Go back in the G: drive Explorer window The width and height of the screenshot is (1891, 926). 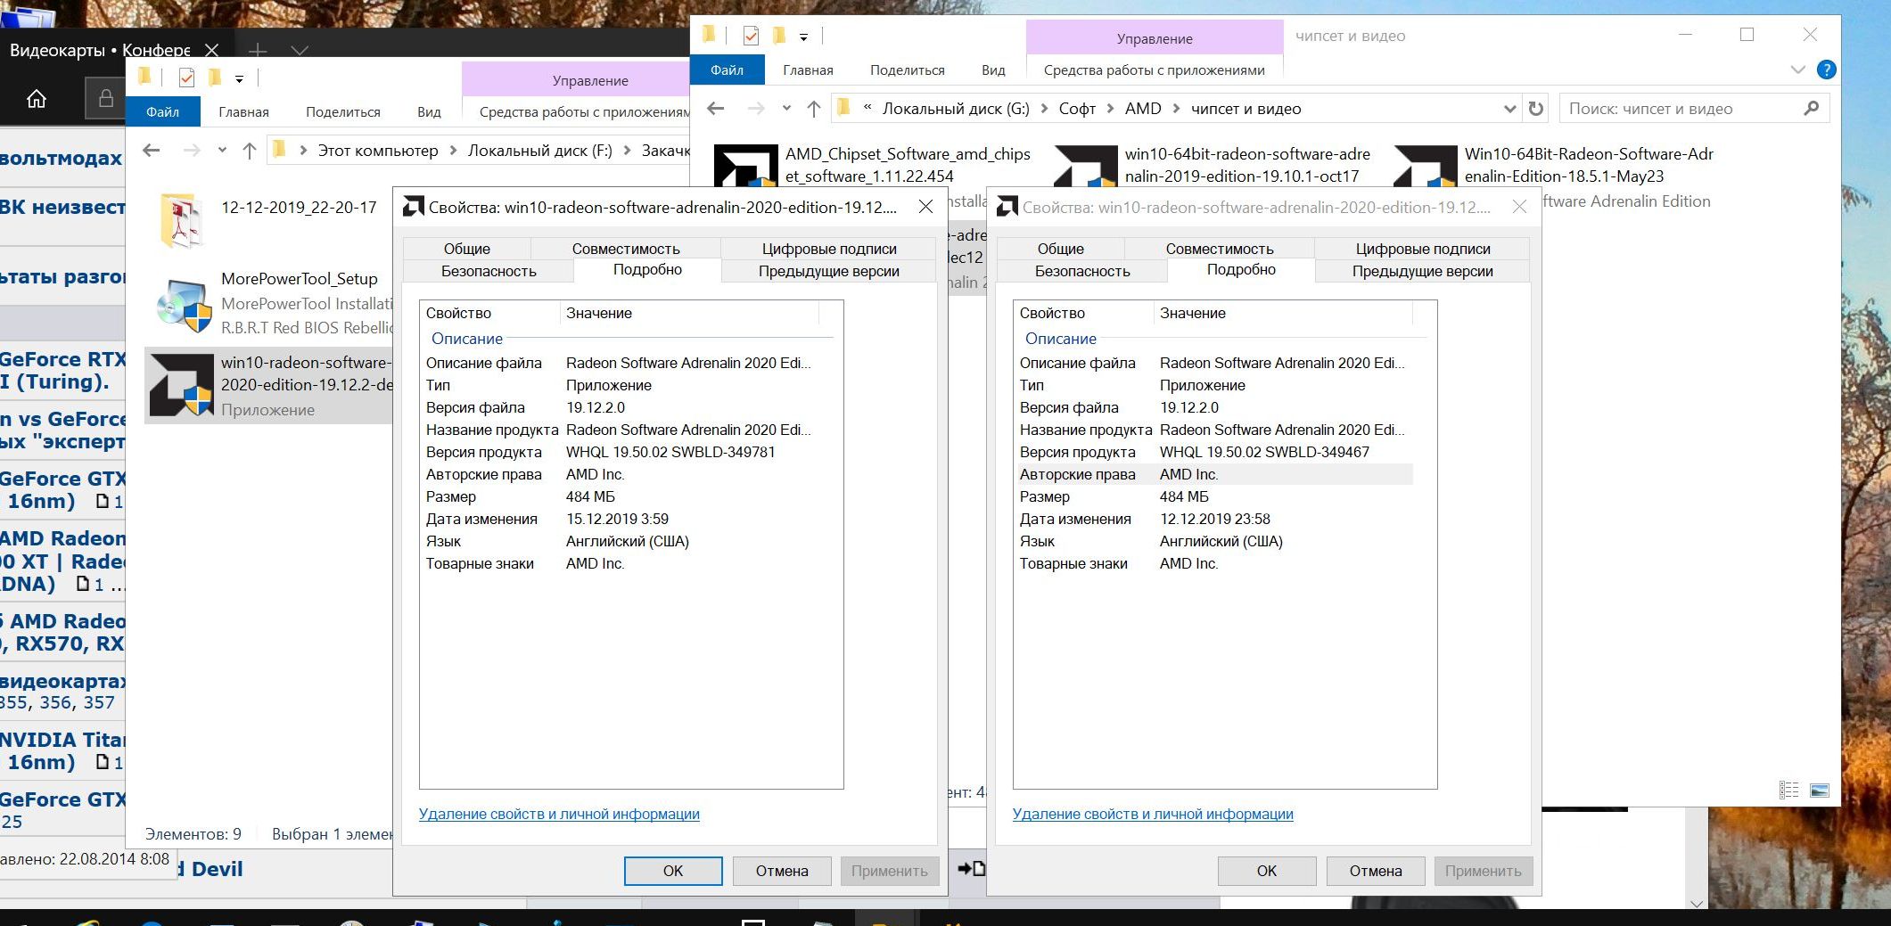click(715, 109)
